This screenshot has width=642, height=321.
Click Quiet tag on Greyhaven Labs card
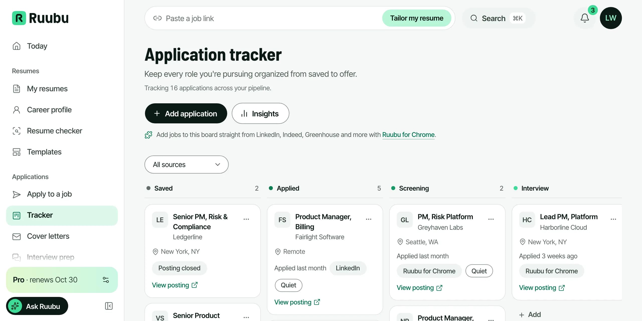pyautogui.click(x=479, y=271)
